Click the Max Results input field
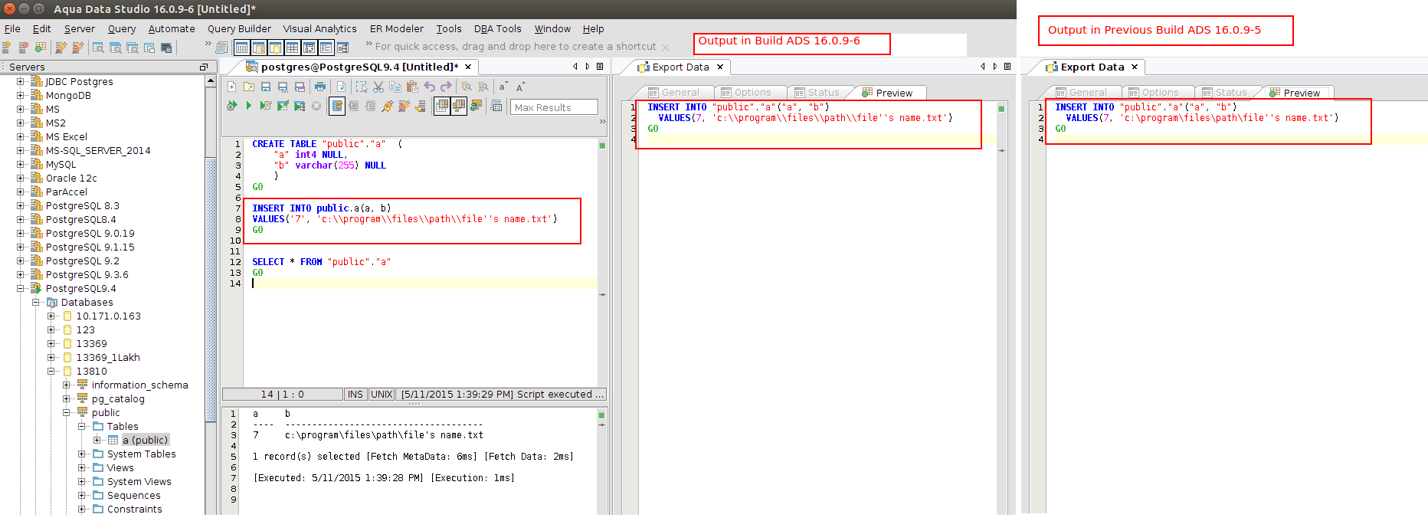The image size is (1428, 521). pos(554,107)
